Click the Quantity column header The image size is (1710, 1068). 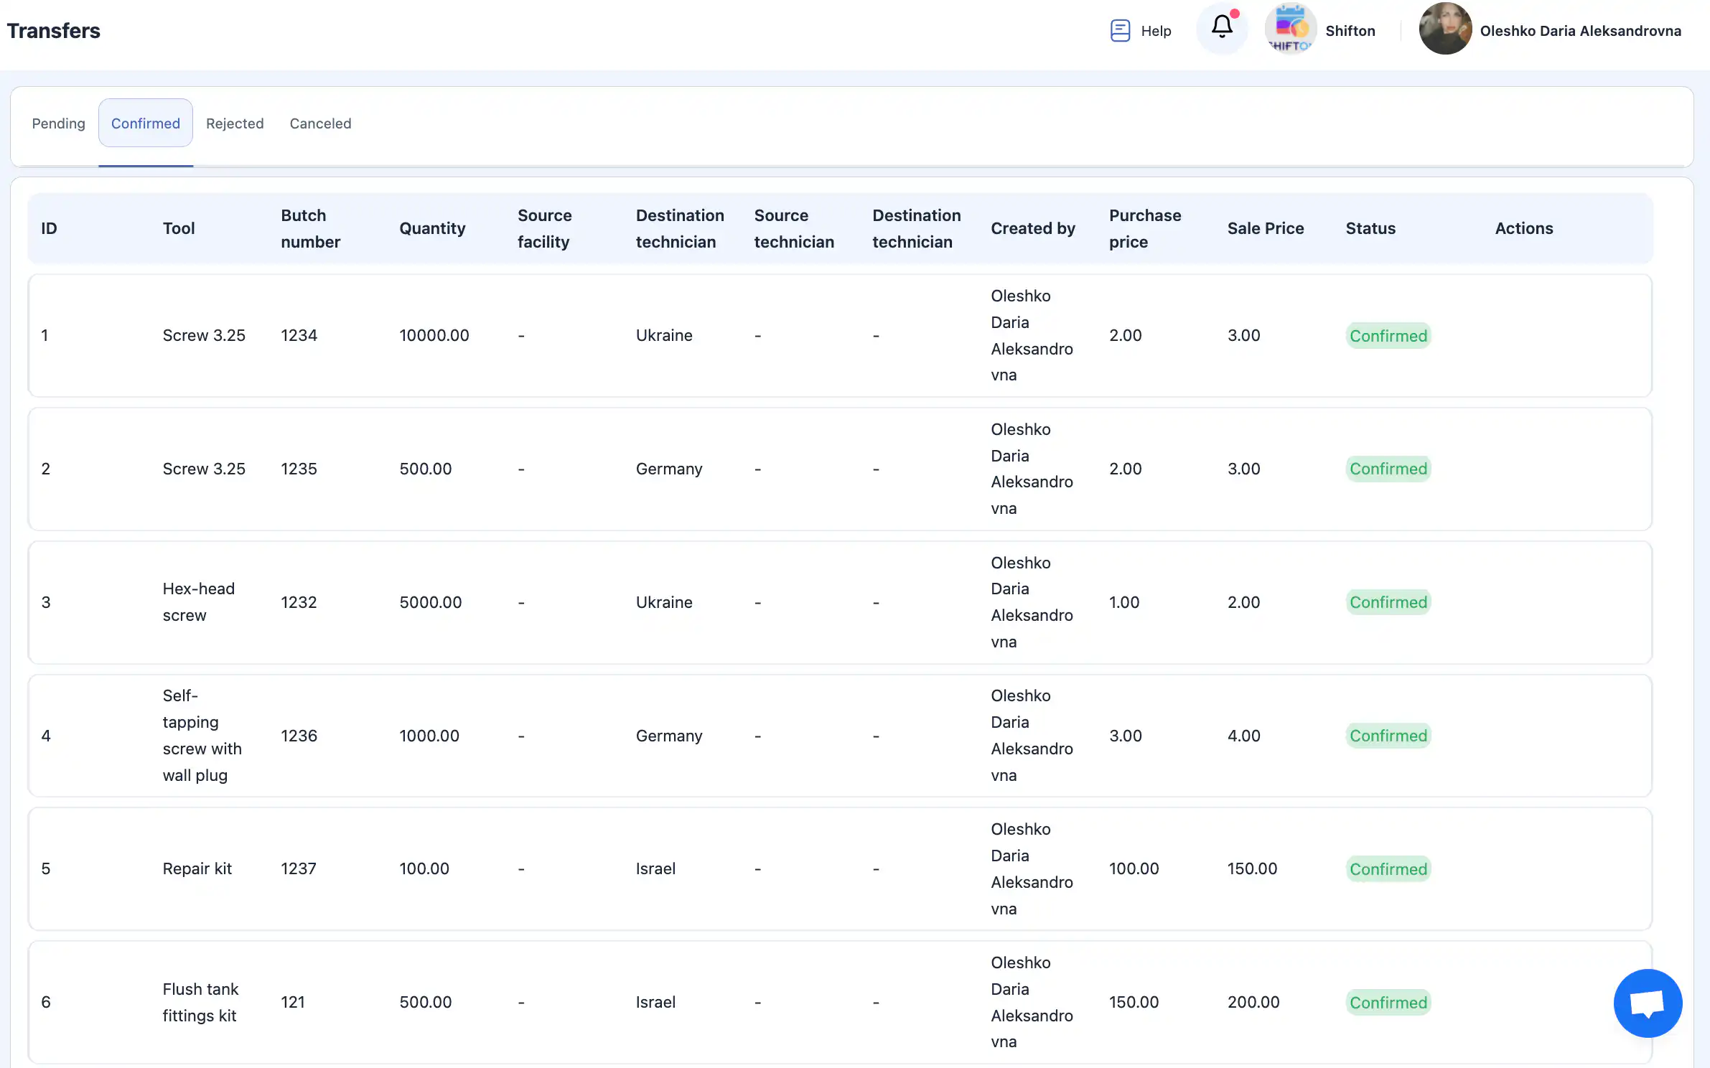click(432, 228)
